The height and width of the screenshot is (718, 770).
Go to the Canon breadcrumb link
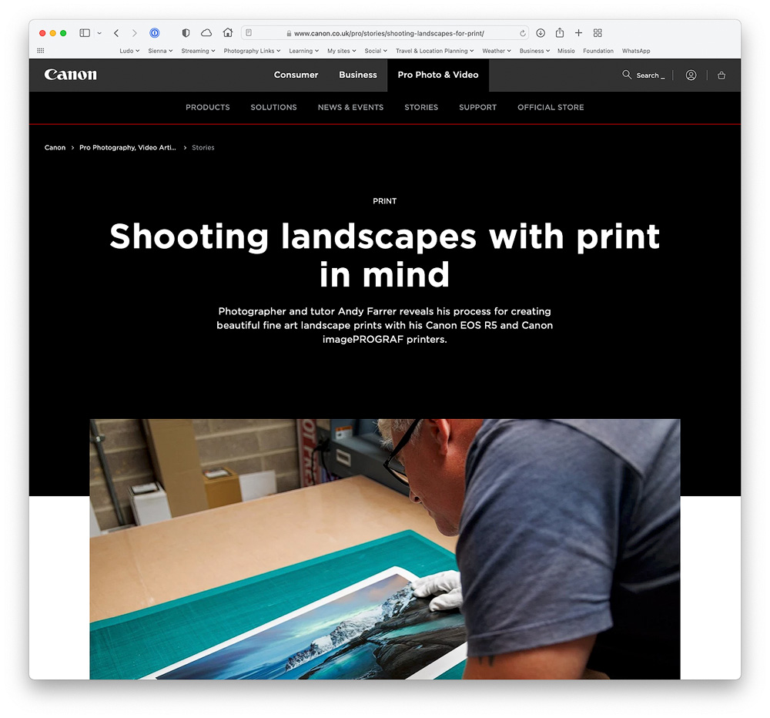(55, 147)
